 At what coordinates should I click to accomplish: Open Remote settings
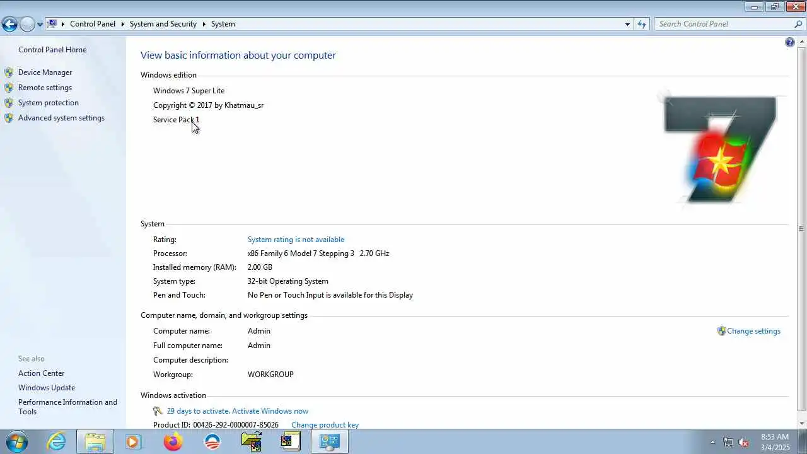click(45, 88)
